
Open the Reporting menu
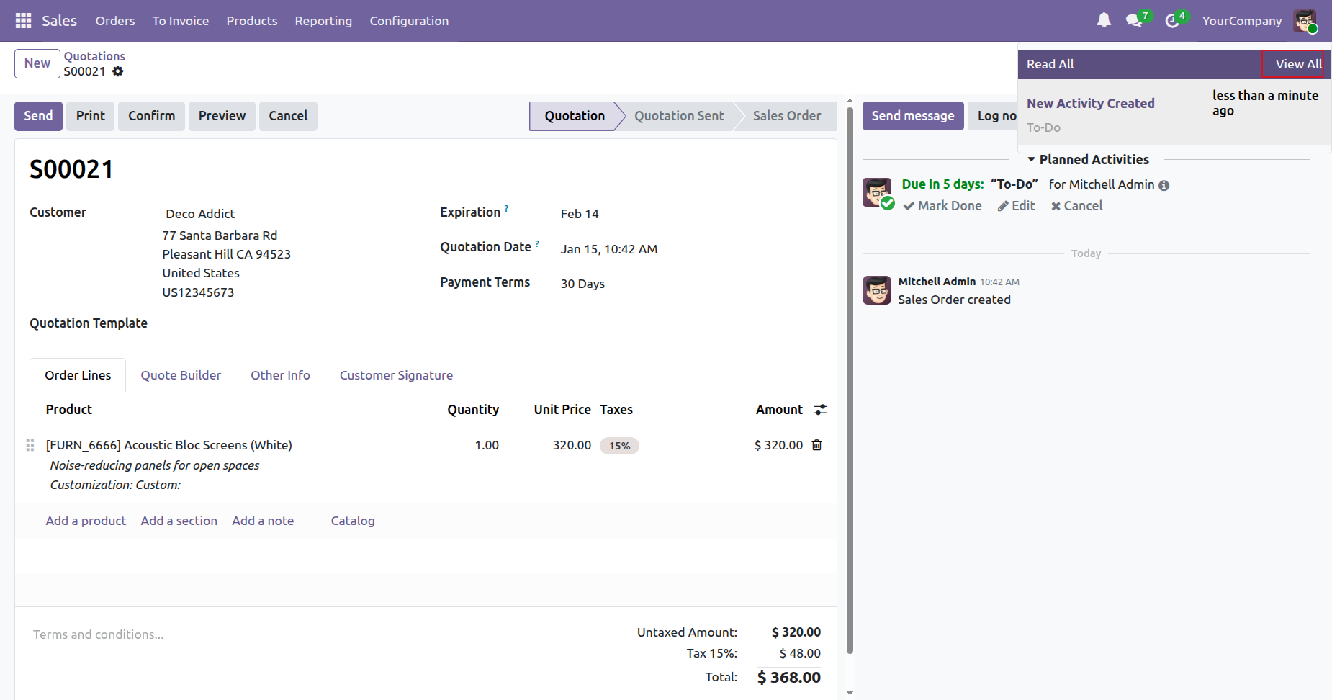[x=323, y=21]
